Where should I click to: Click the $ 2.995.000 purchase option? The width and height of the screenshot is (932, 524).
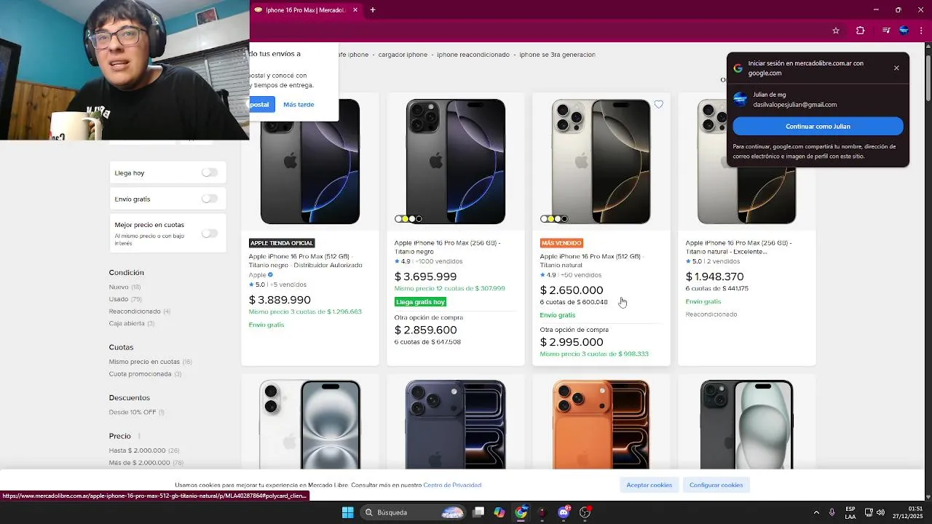click(572, 342)
